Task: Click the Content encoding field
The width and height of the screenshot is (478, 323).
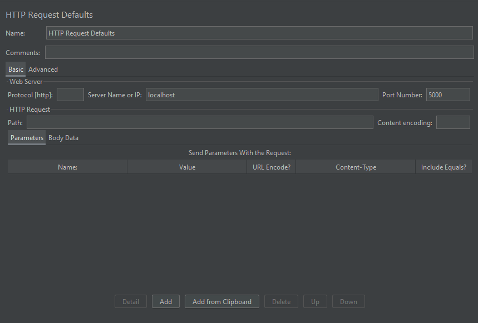Action: point(454,122)
